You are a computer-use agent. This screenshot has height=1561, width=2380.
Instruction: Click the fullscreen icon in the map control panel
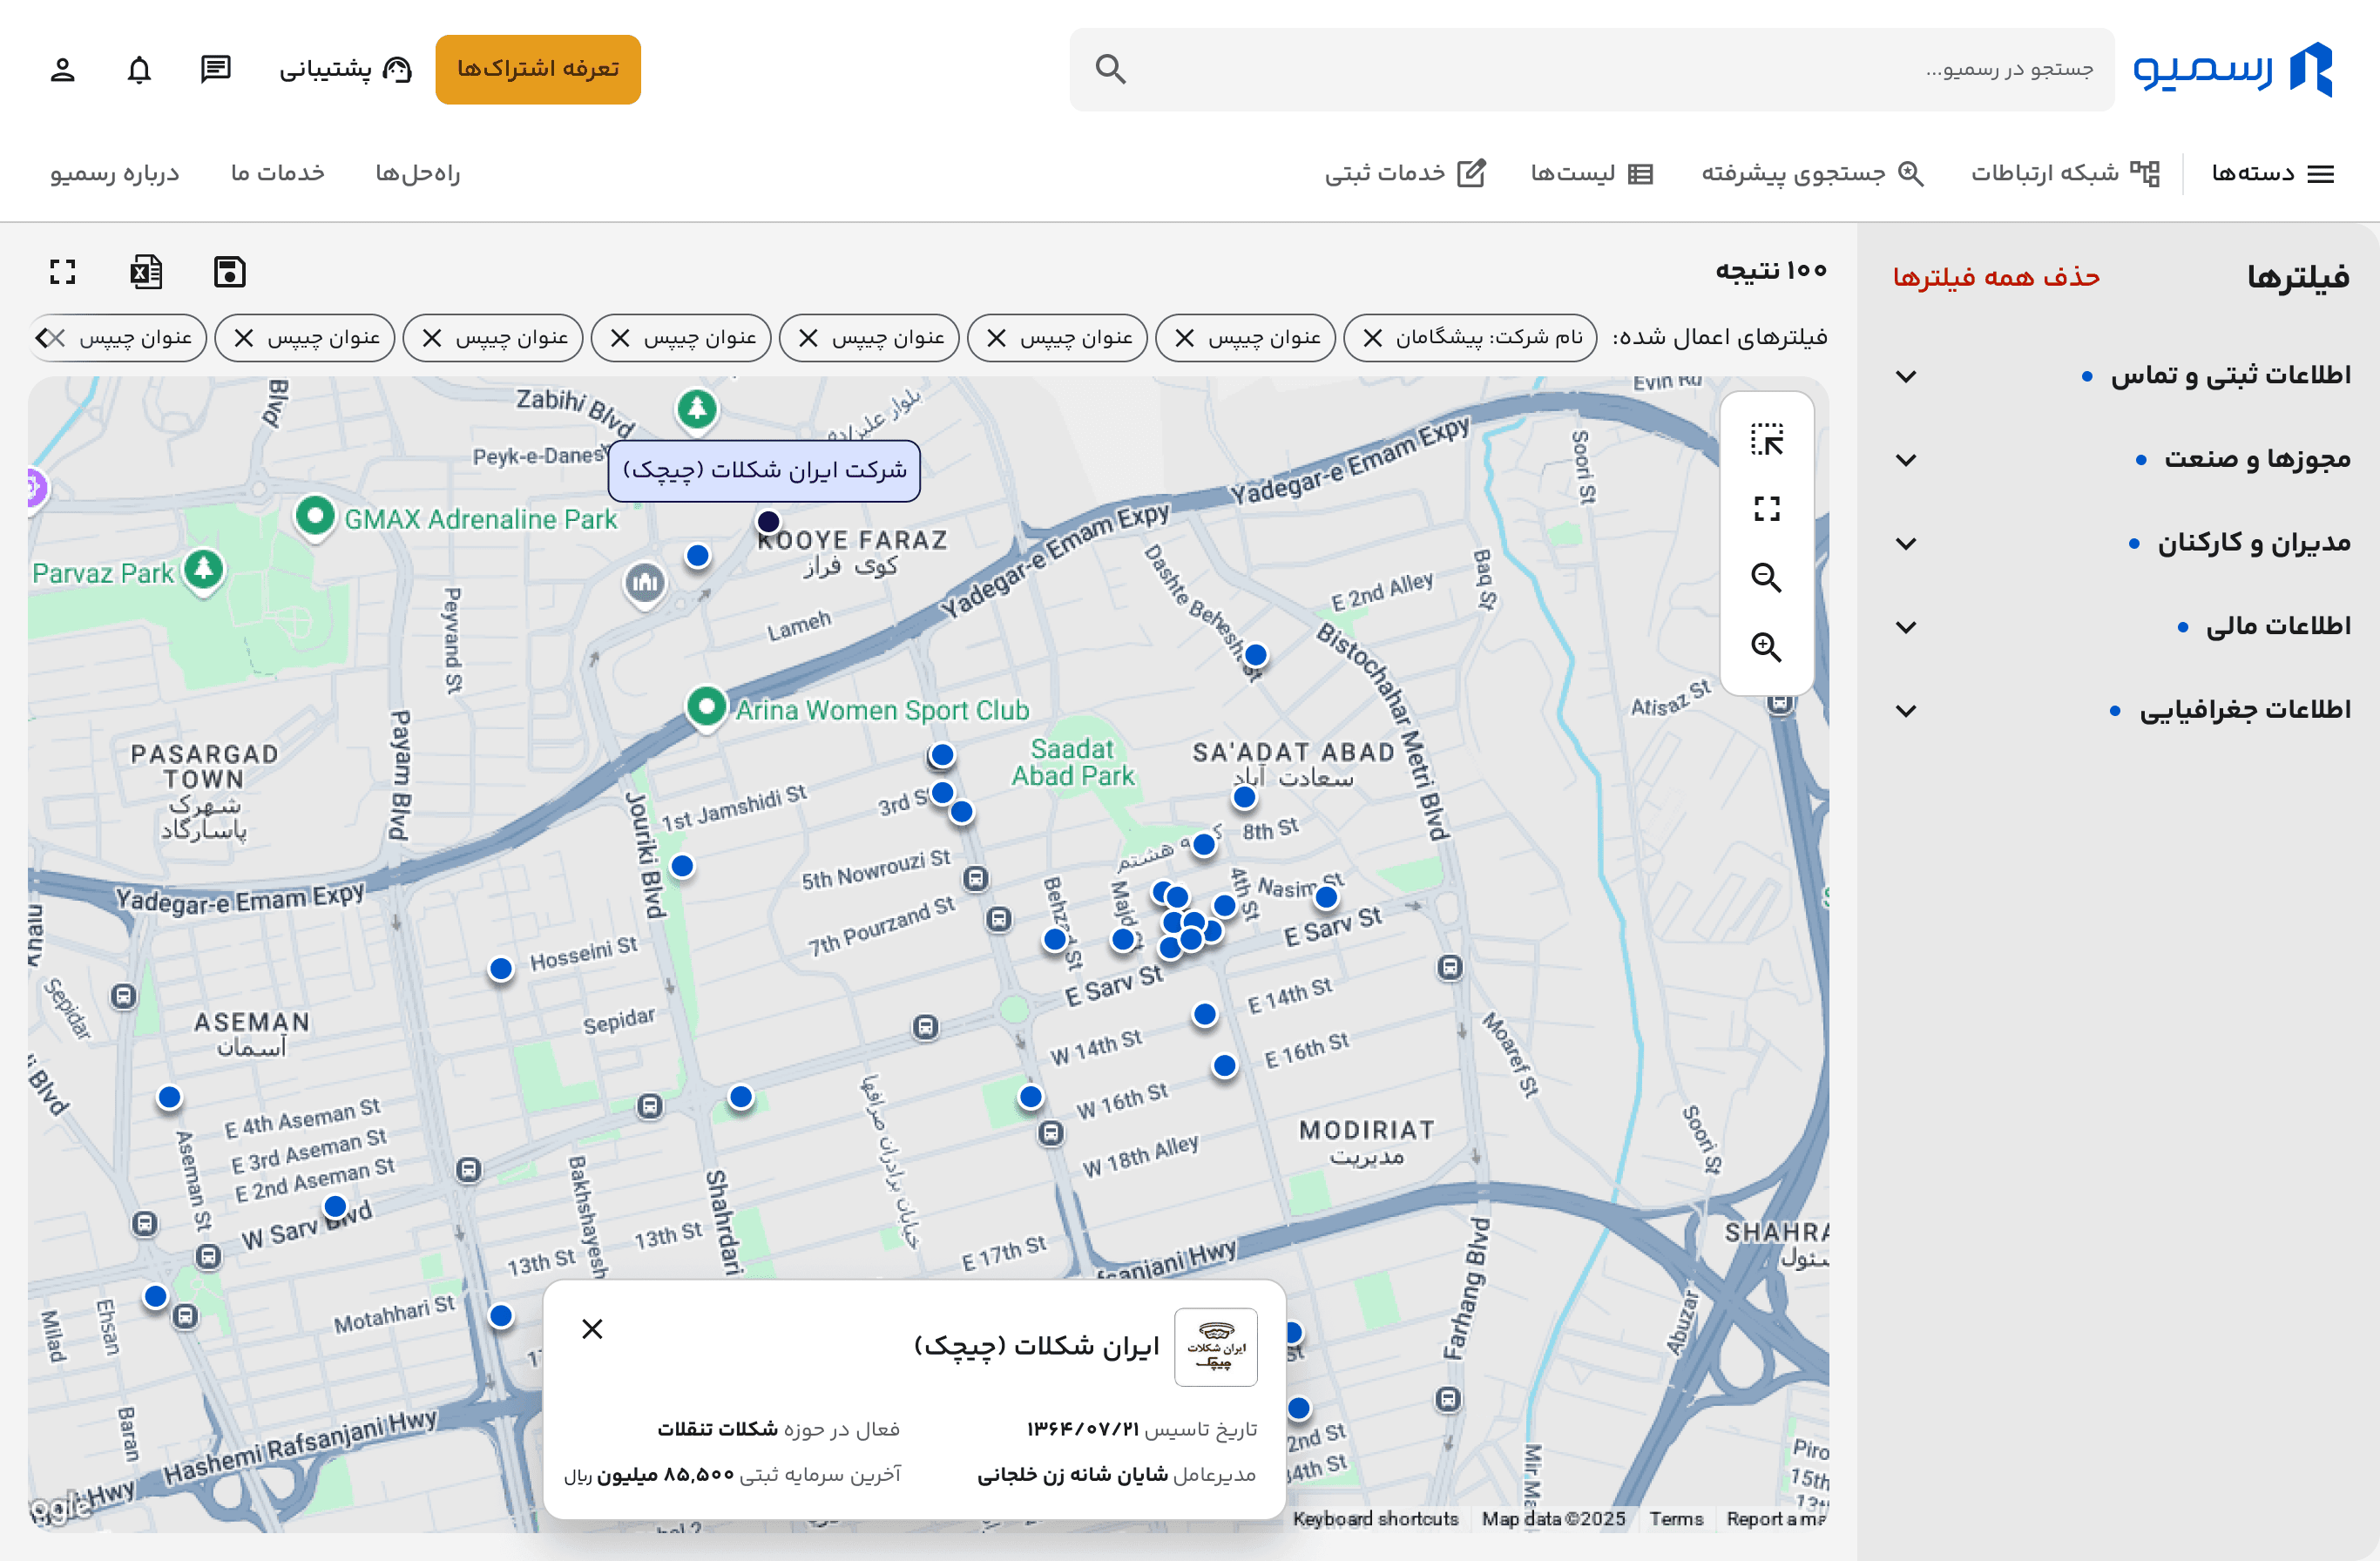point(1767,509)
